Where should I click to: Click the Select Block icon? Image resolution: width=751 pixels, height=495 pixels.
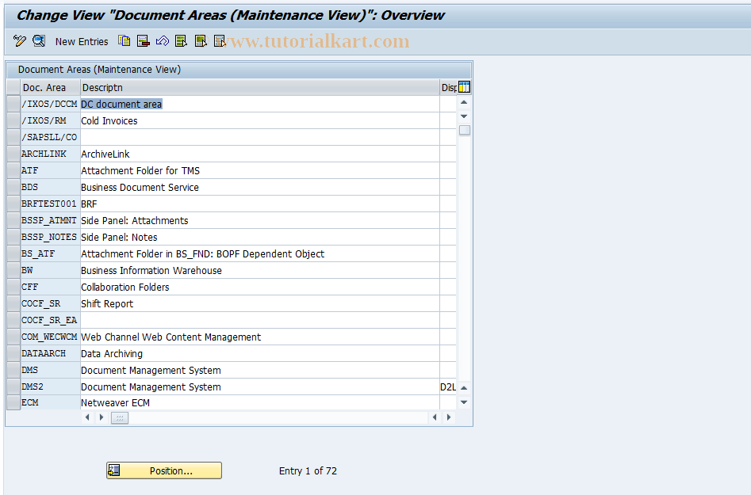[x=200, y=41]
